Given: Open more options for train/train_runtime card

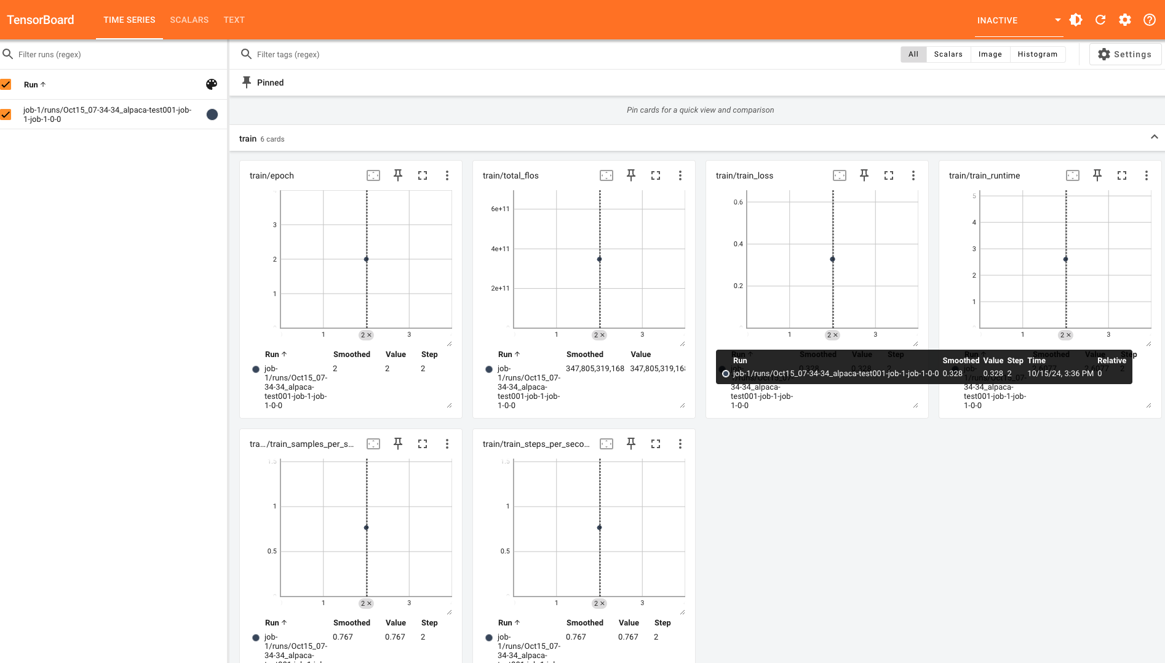Looking at the screenshot, I should click(1147, 175).
